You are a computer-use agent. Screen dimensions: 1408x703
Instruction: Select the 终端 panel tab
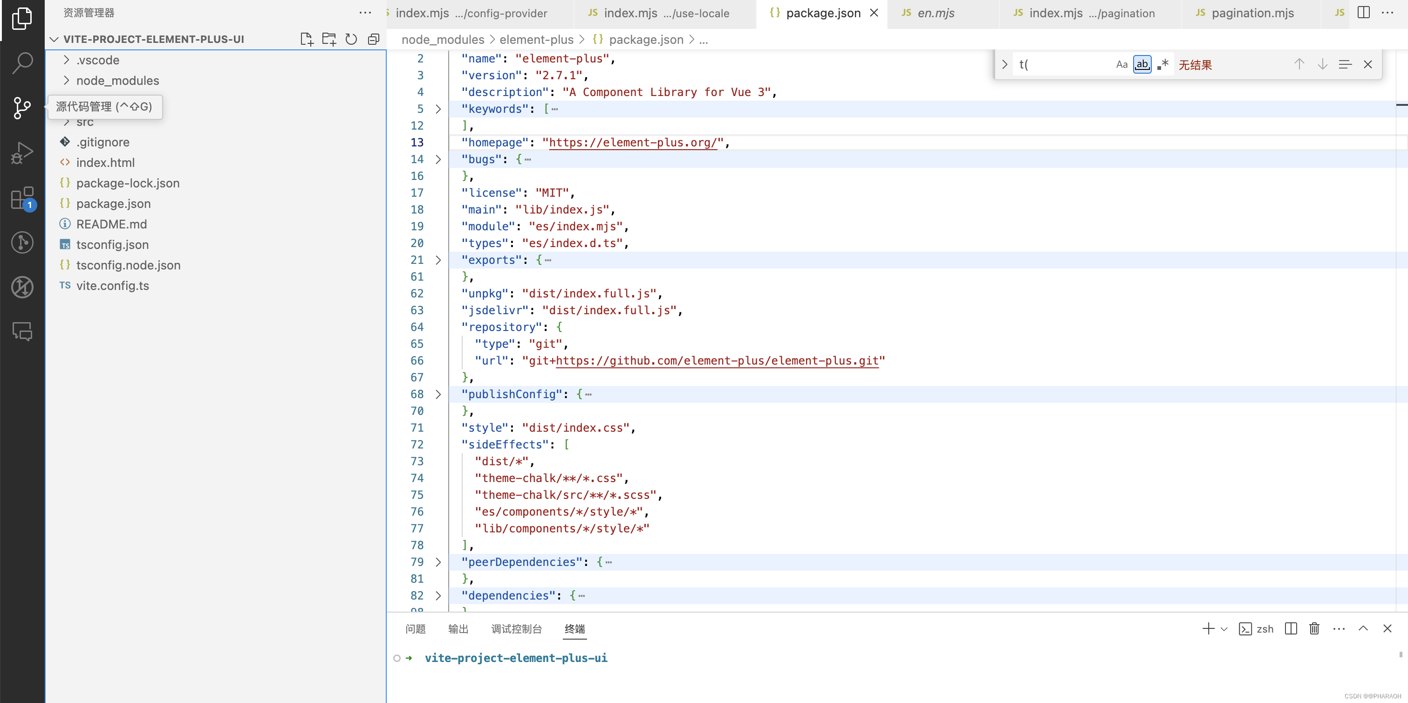pyautogui.click(x=575, y=629)
